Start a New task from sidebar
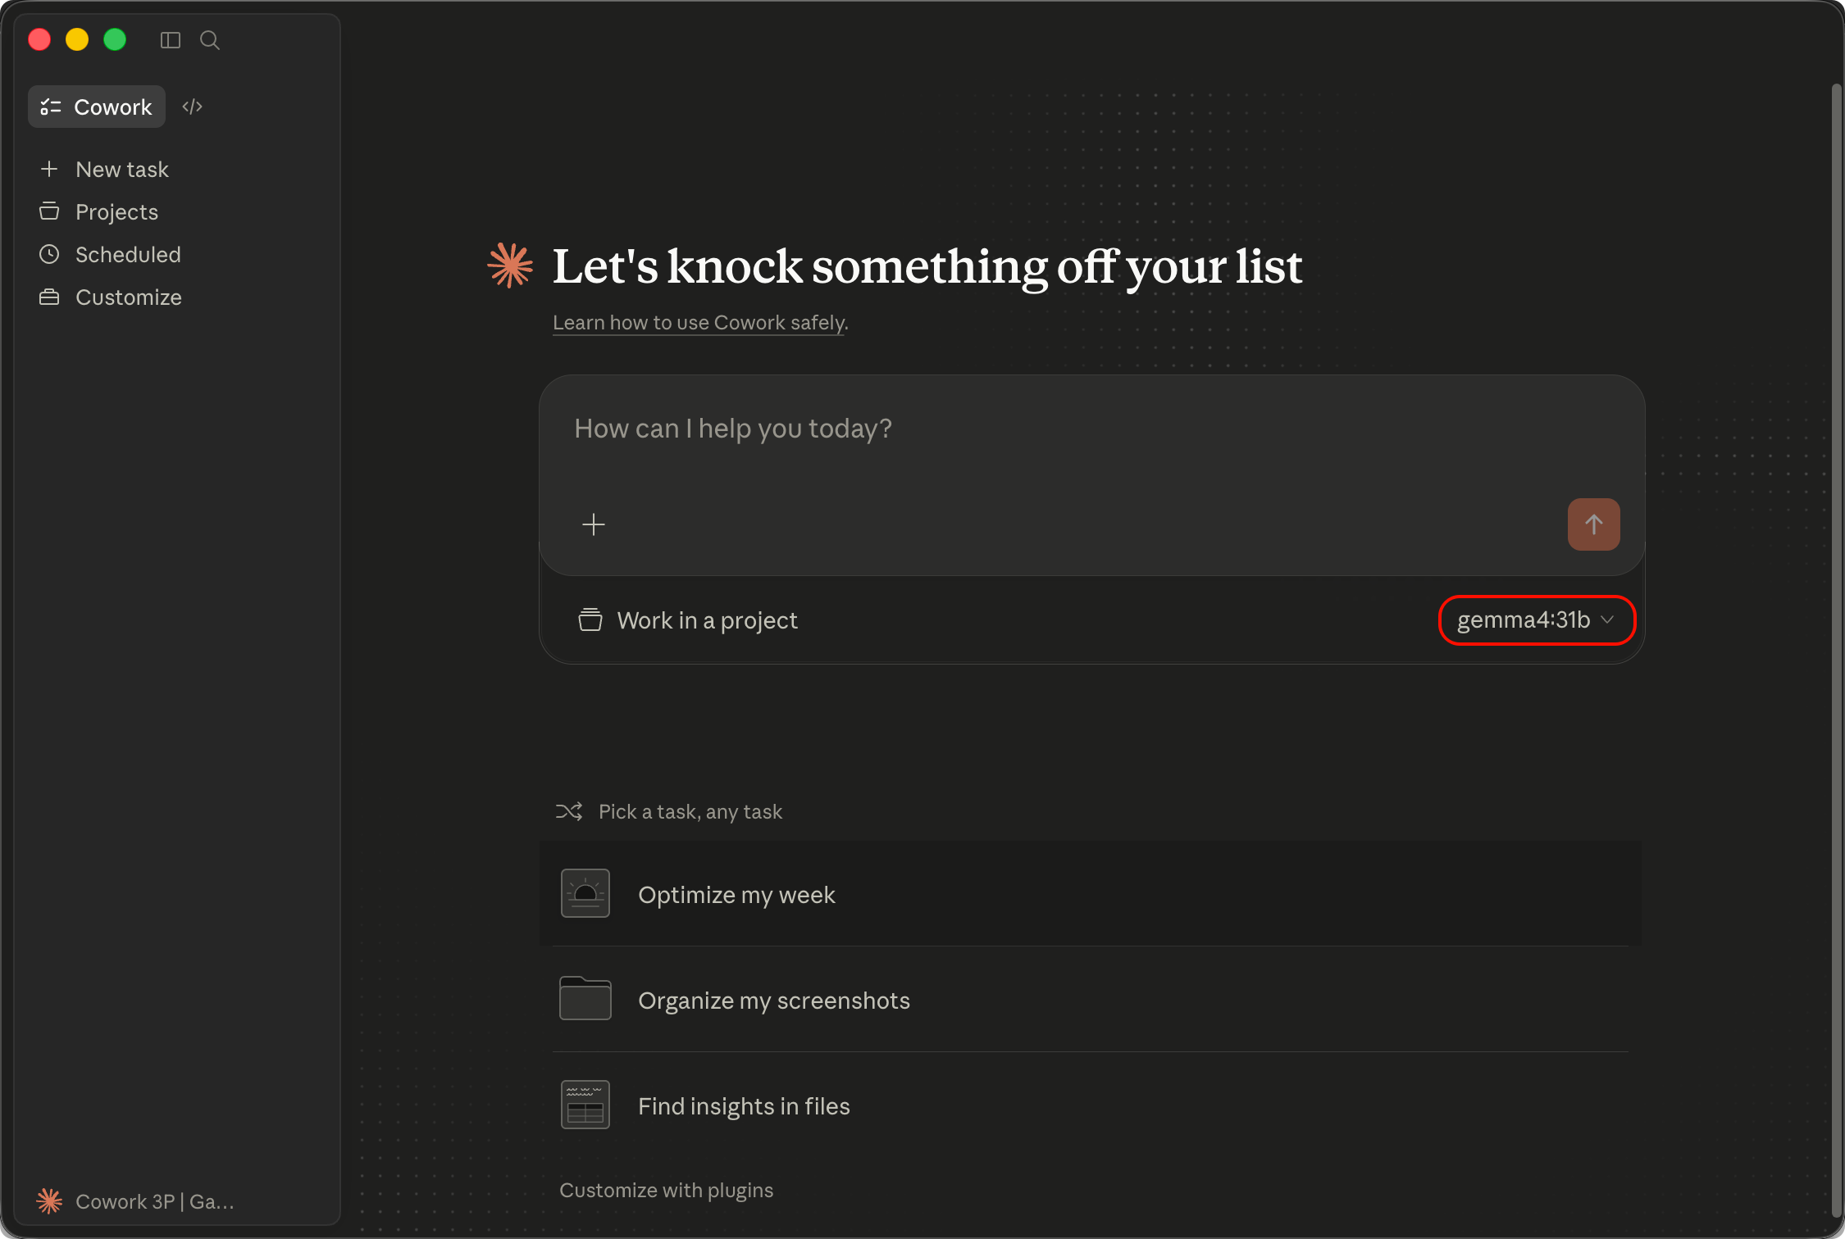 (x=121, y=170)
